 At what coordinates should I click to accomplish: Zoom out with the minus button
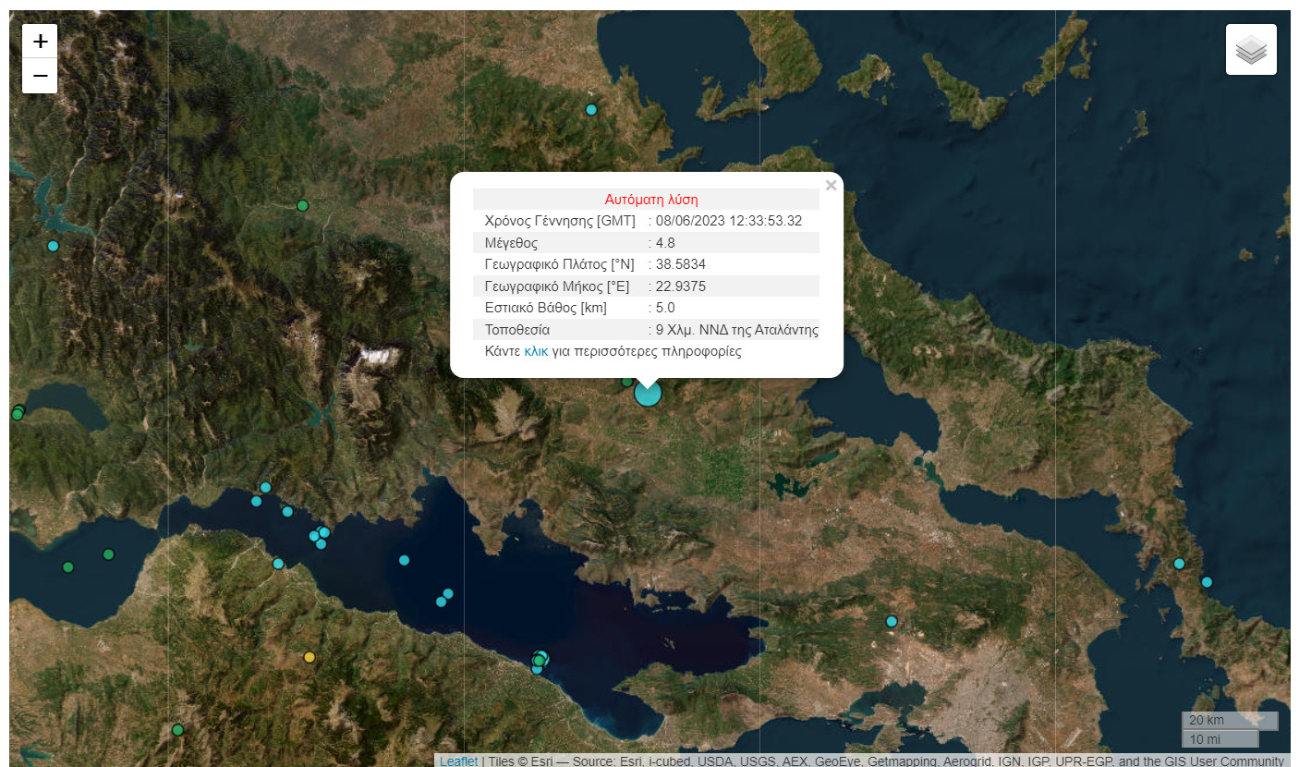(x=40, y=76)
